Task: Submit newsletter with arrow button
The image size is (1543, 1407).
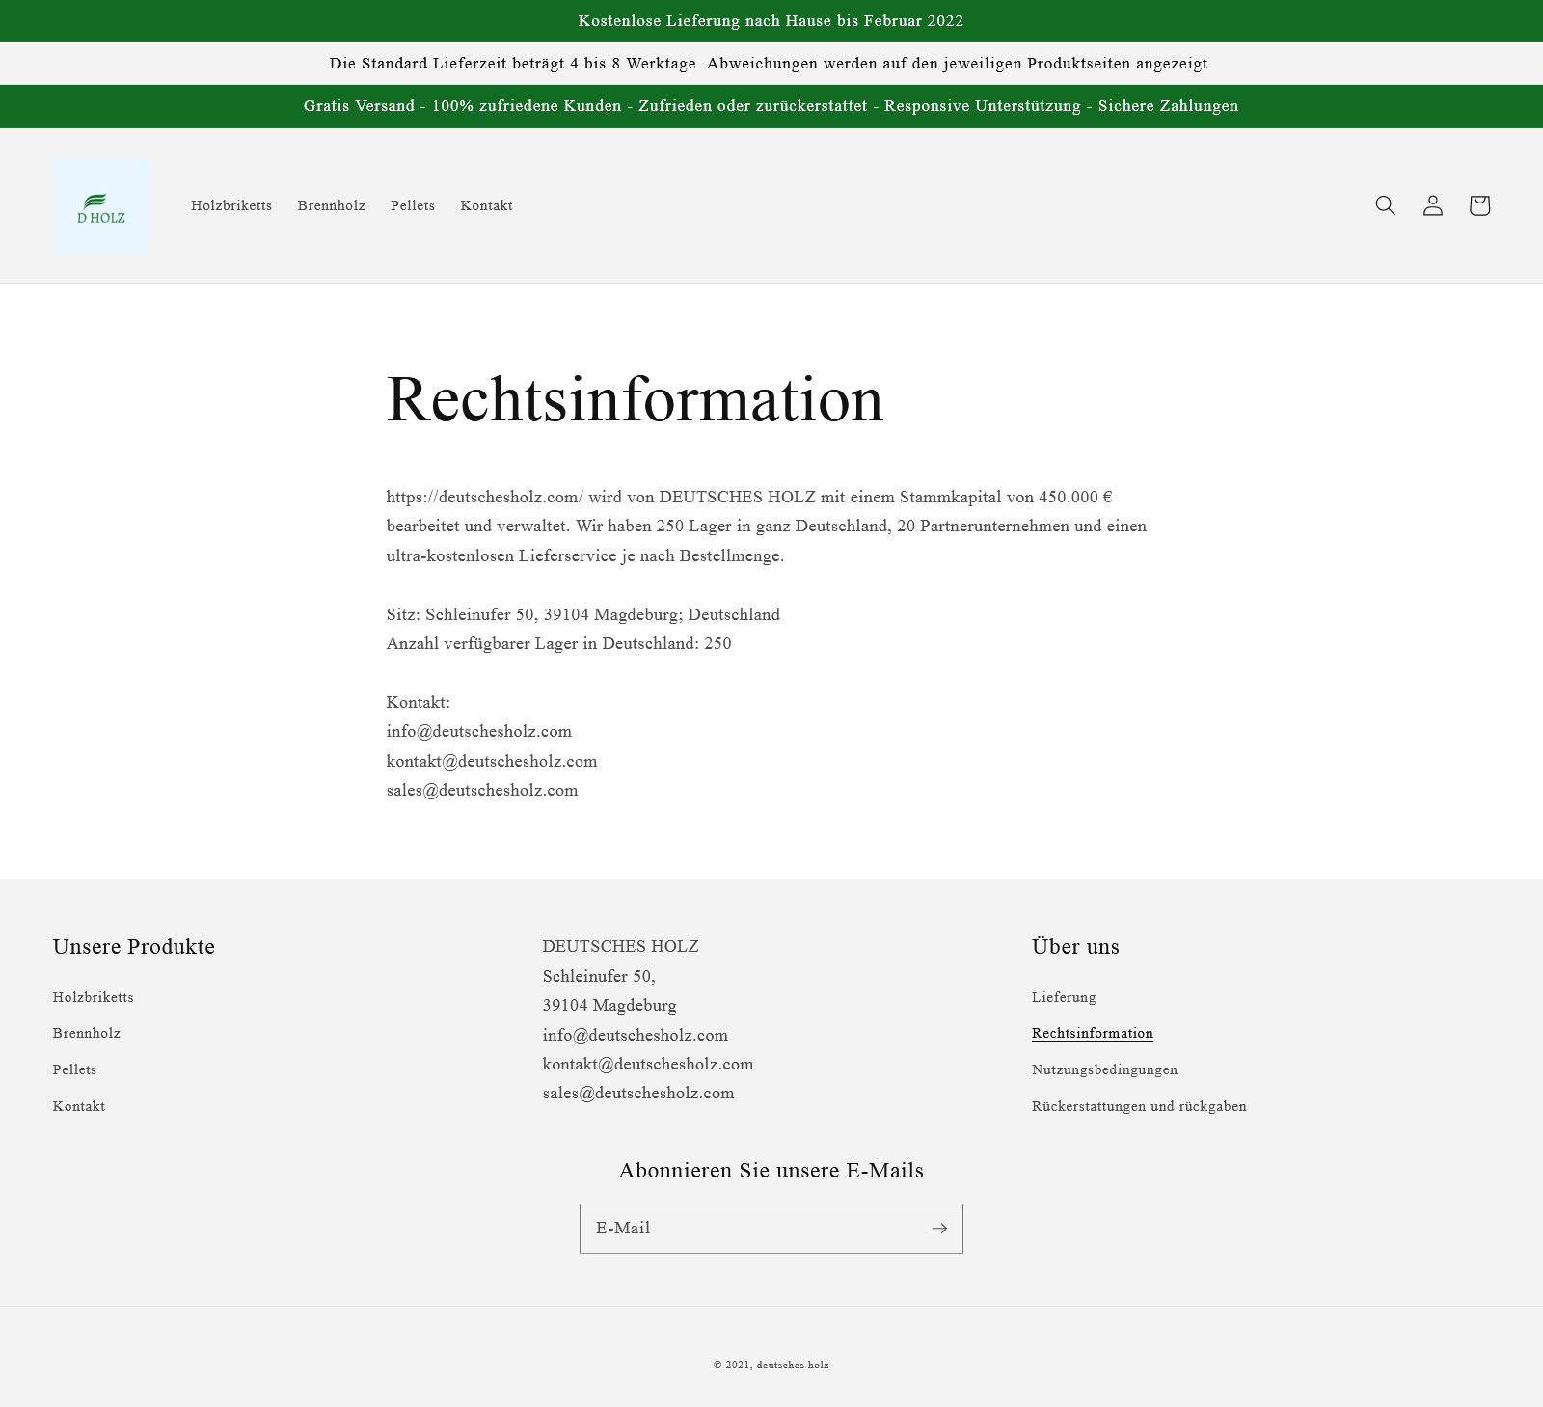Action: coord(939,1229)
